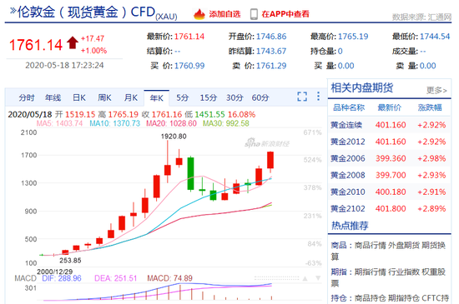Open the 黄金连续 futures row
This screenshot has height=304, width=459.
(x=389, y=125)
